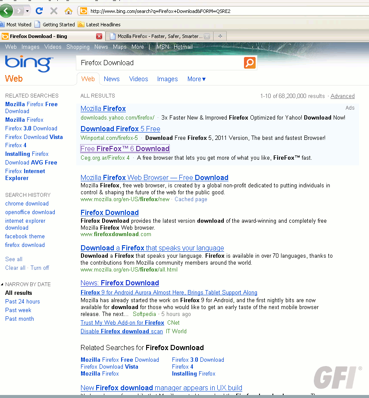Click related search Download AVG Free
The width and height of the screenshot is (369, 398).
(x=31, y=162)
